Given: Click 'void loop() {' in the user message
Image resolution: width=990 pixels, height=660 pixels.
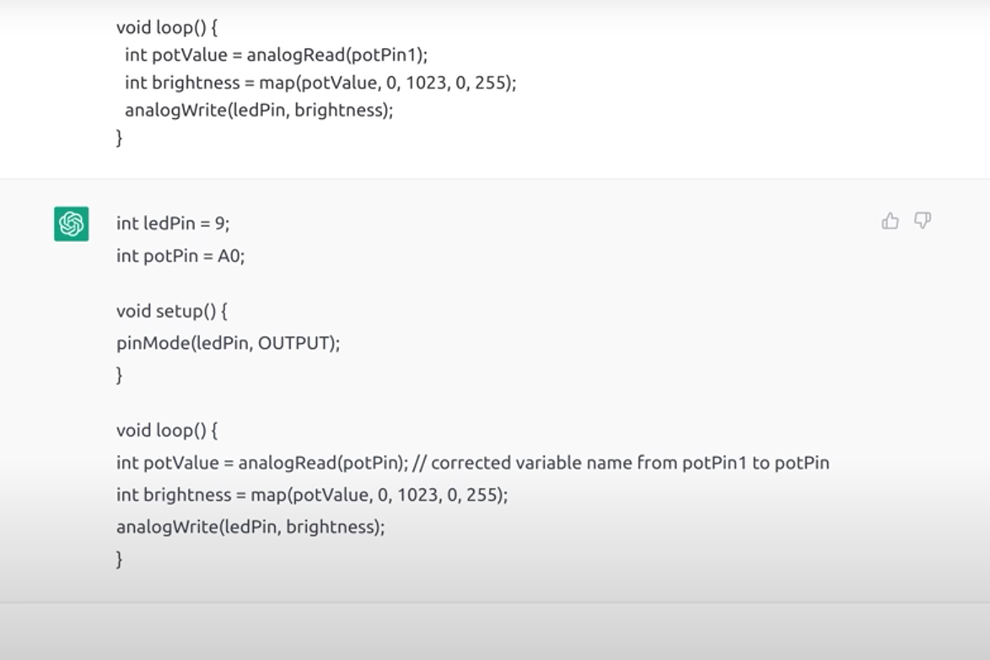Looking at the screenshot, I should point(167,28).
